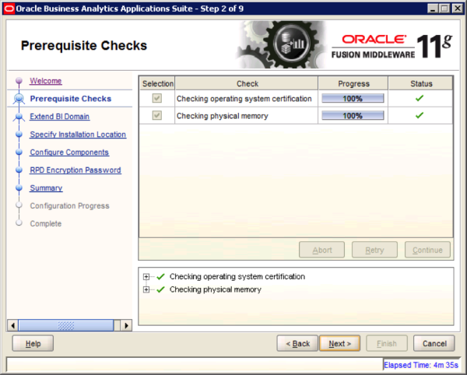Open the Help button

coord(33,343)
